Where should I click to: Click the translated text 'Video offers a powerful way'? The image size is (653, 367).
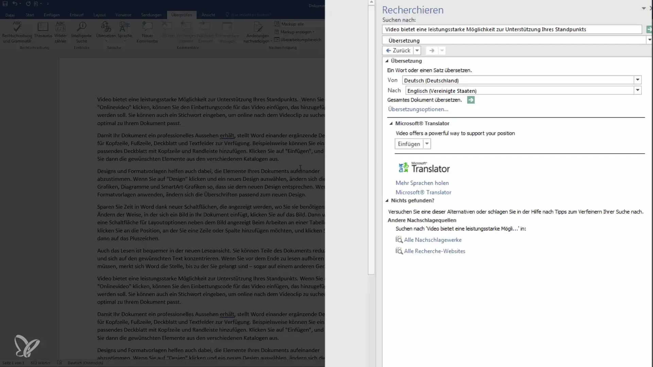click(455, 133)
